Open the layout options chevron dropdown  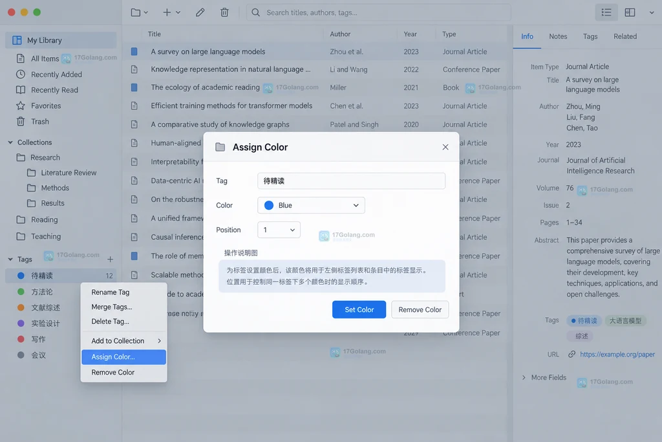click(x=652, y=13)
